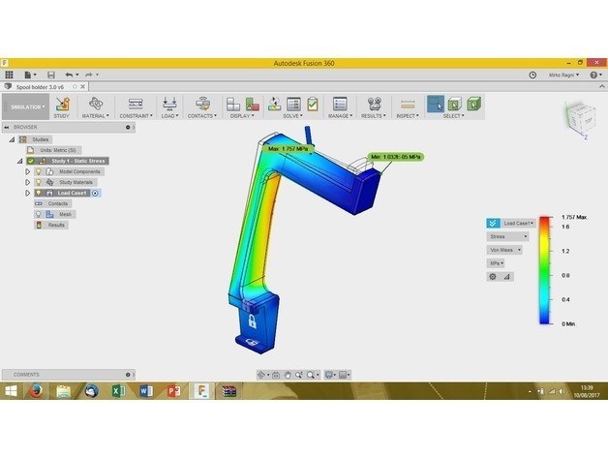Activate Load Case1 radio button
This screenshot has height=457, width=608.
pos(96,193)
